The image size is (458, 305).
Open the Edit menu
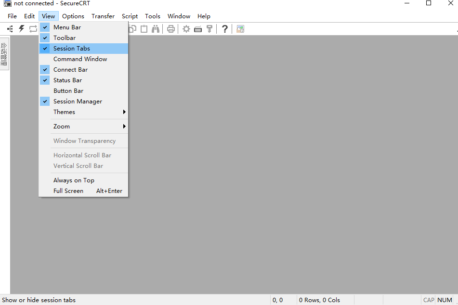[x=29, y=16]
